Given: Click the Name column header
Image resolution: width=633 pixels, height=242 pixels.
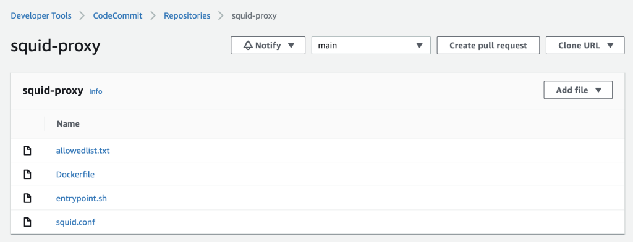Looking at the screenshot, I should pyautogui.click(x=68, y=124).
